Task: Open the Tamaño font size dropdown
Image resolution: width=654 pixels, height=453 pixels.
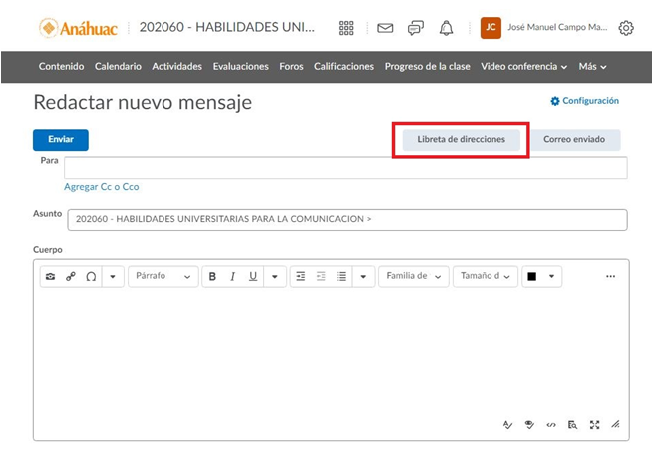Action: click(x=486, y=276)
